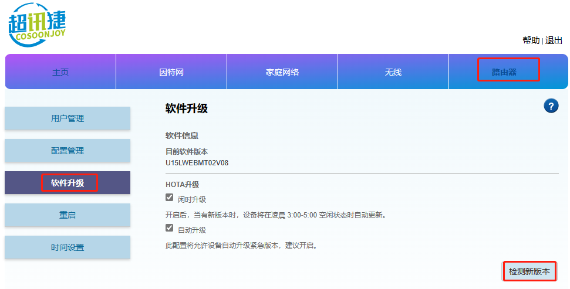The image size is (570, 289).
Task: Open the blue question mark help icon
Action: (x=551, y=106)
